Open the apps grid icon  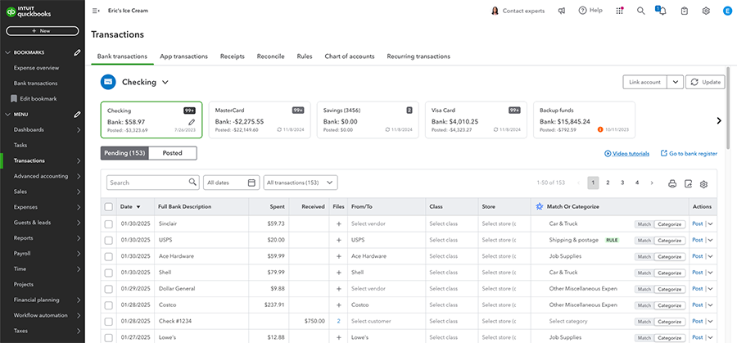(x=619, y=11)
